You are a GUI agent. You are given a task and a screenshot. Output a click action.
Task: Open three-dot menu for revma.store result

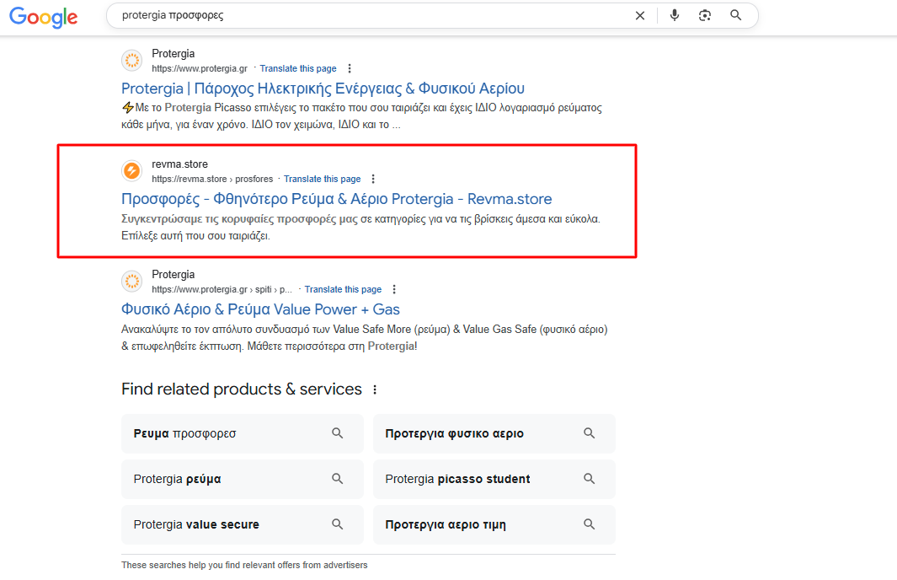(374, 180)
